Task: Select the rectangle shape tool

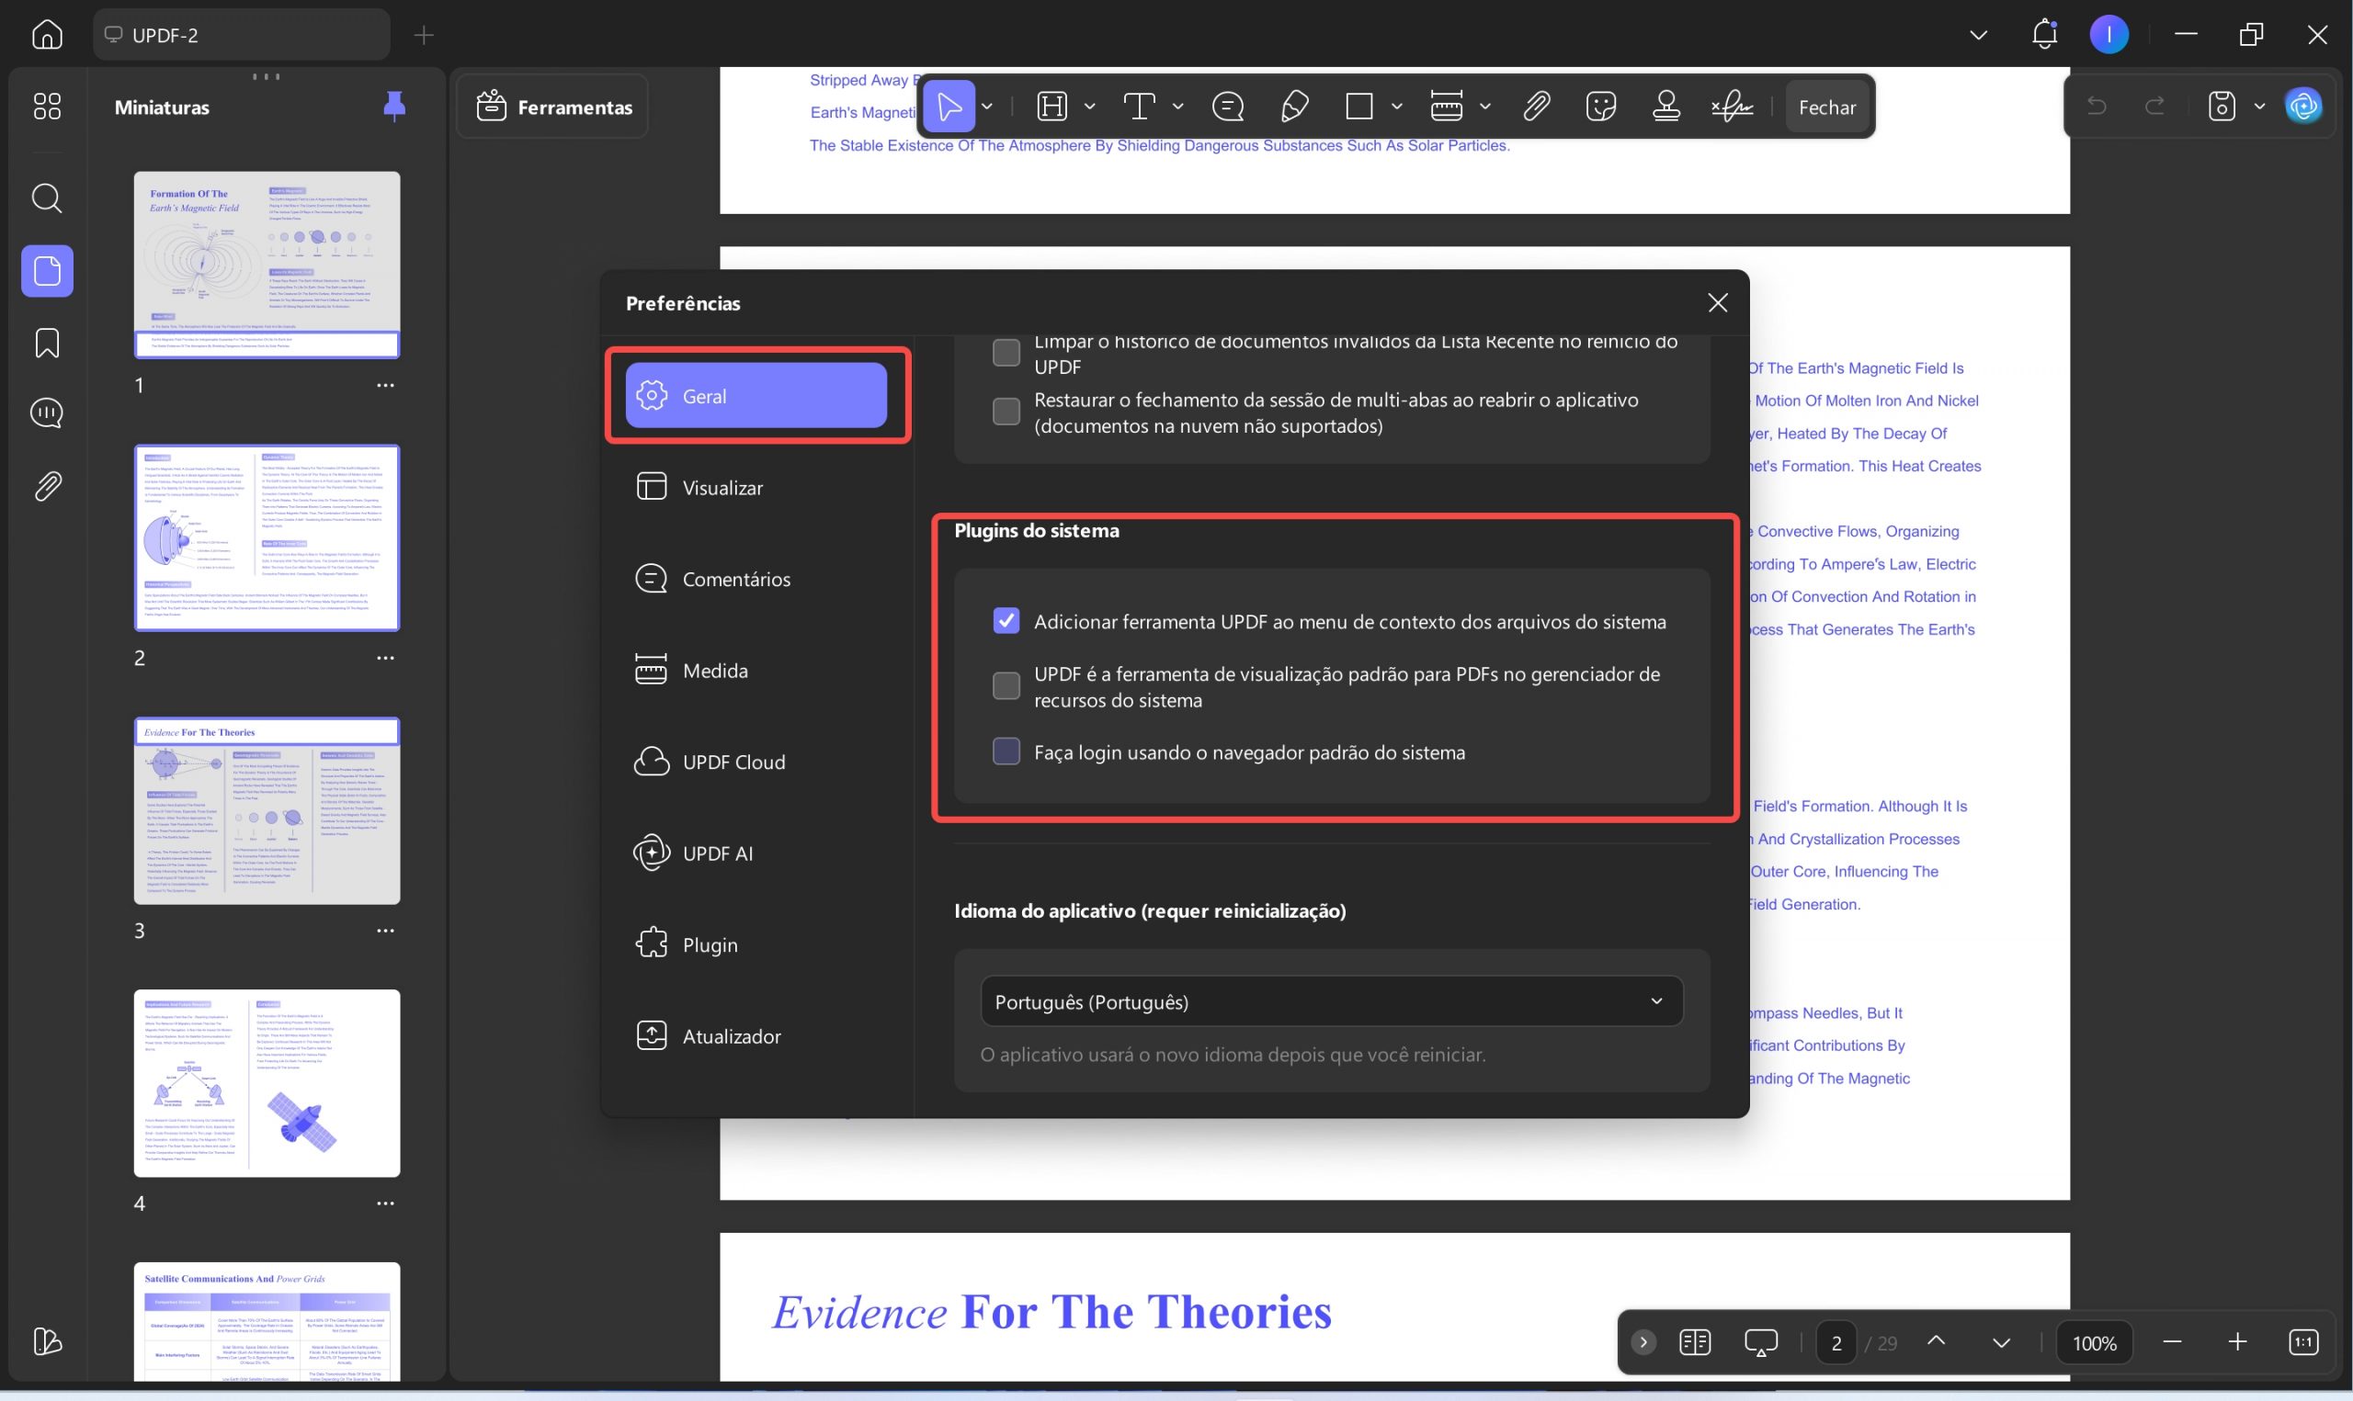Action: (1358, 107)
